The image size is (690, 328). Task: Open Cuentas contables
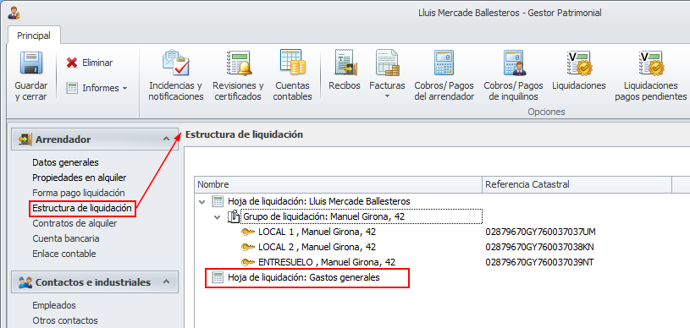tap(293, 76)
